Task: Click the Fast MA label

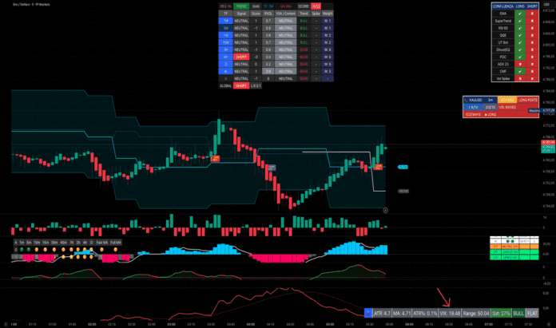Action: (x=101, y=241)
